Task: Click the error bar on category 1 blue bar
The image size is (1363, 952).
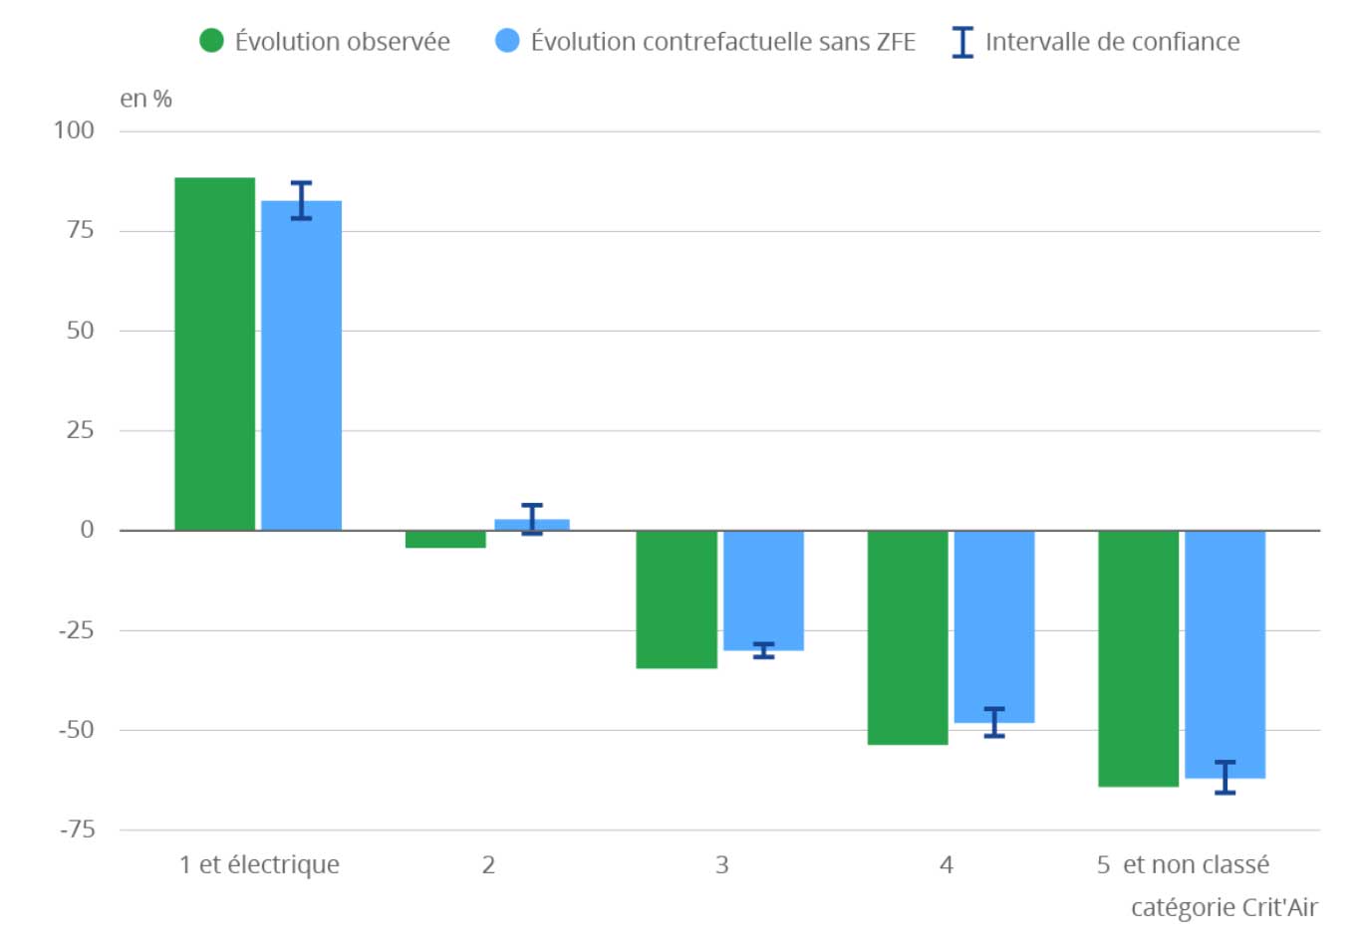Action: coord(302,200)
